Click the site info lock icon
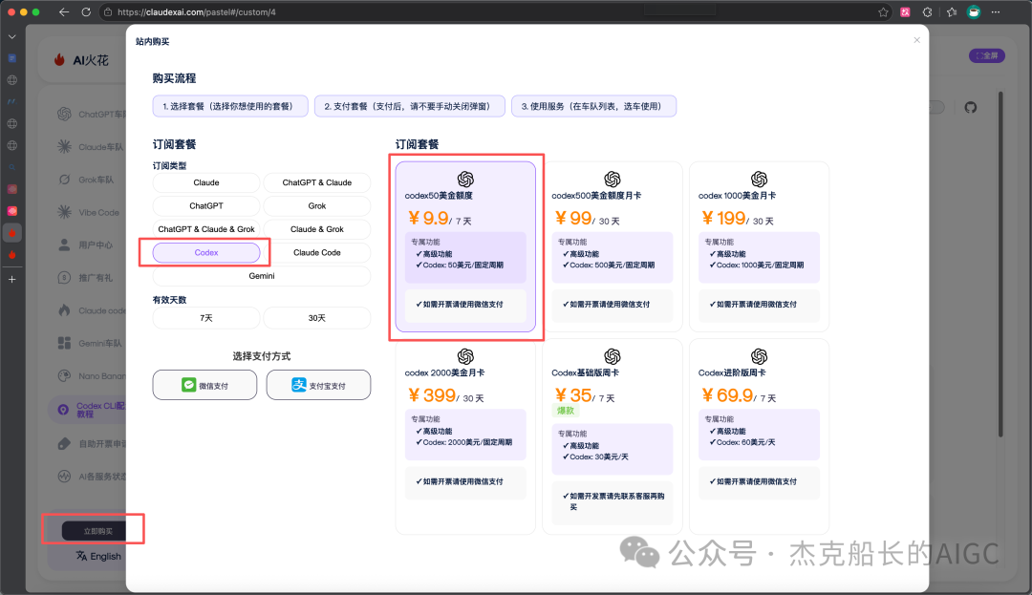 tap(108, 11)
